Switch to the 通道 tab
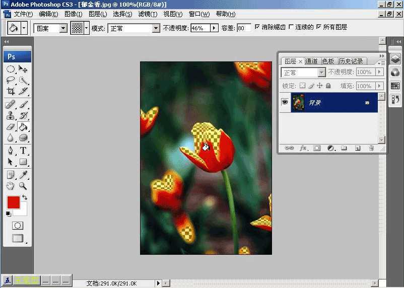 (312, 61)
